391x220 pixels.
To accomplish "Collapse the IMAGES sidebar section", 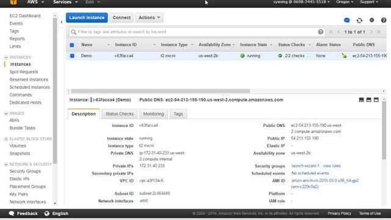I will (6, 114).
